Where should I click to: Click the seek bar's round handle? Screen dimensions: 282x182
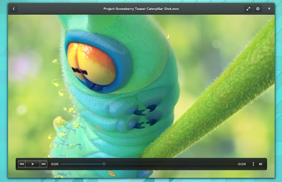tap(104, 164)
